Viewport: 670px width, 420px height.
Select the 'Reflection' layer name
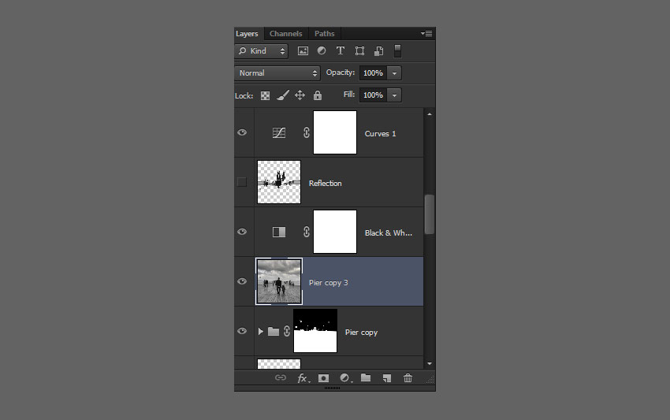326,184
